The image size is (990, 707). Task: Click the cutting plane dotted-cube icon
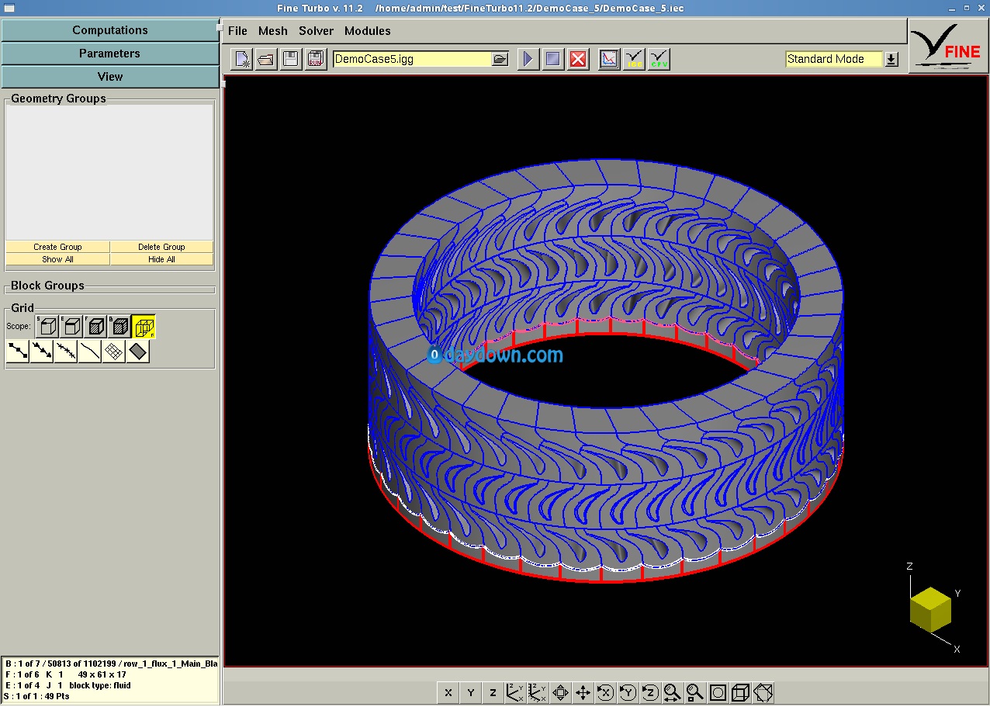[763, 693]
